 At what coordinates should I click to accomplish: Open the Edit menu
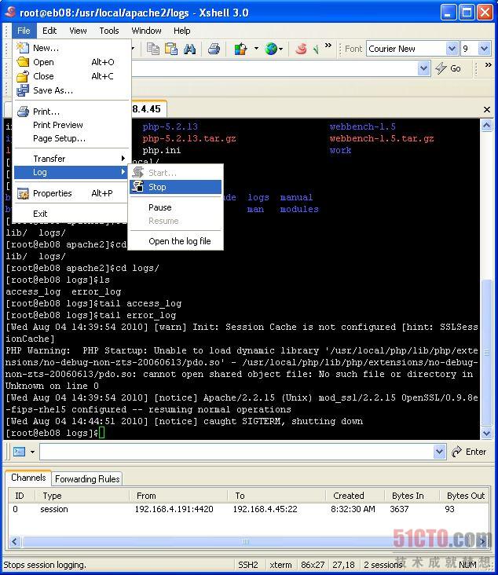49,31
